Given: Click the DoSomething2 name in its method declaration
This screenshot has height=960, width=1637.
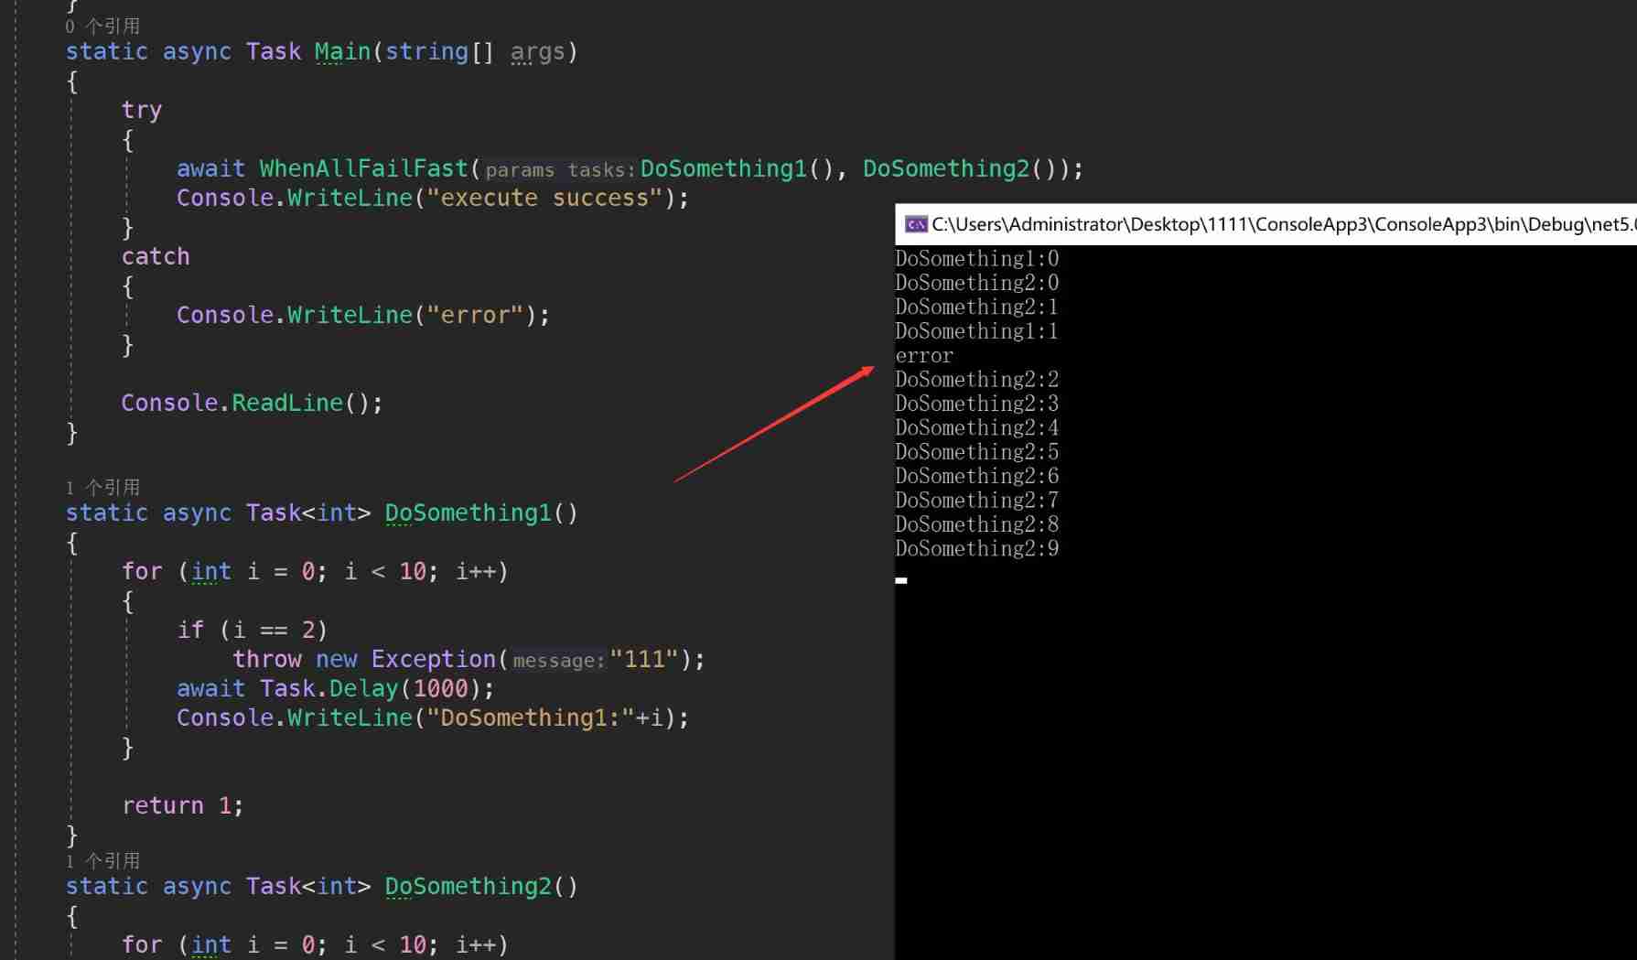Looking at the screenshot, I should click(x=468, y=887).
